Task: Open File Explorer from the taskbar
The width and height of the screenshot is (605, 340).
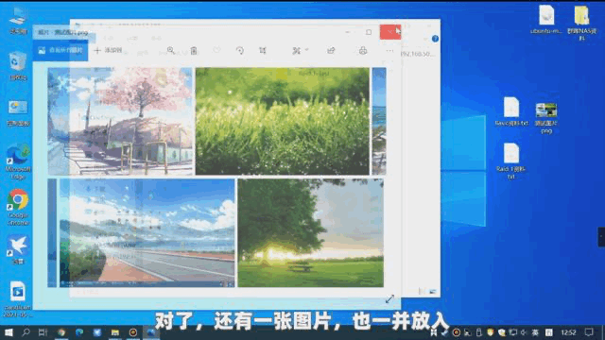Action: pyautogui.click(x=115, y=332)
